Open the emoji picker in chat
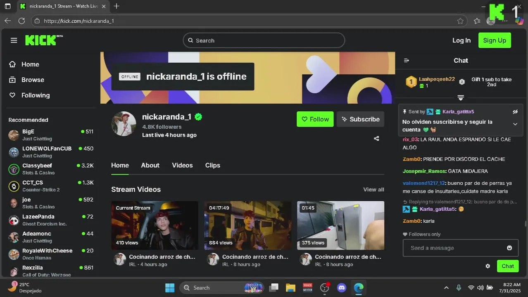Viewport: 528px width, 297px height. (509, 248)
